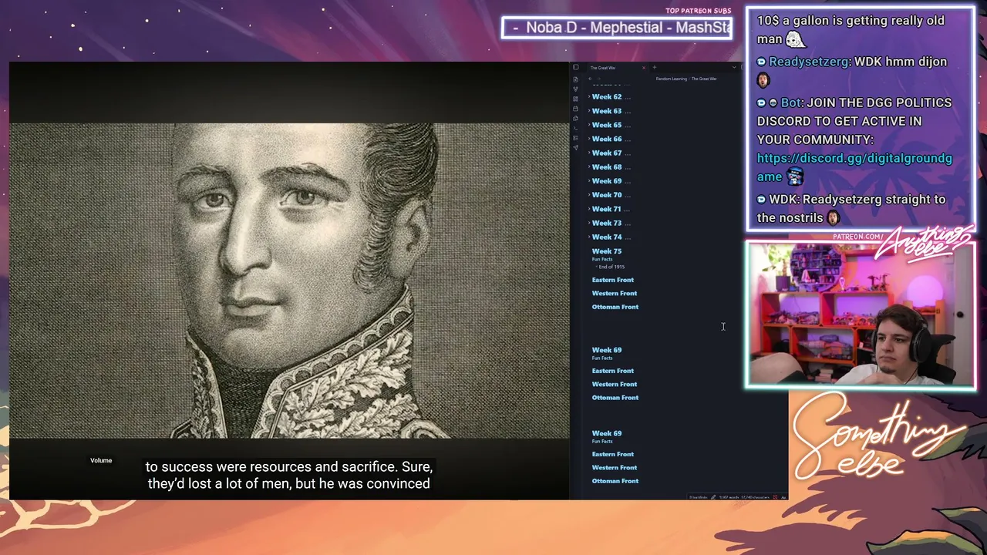
Task: Click Ottoman Front heading under Week 75
Action: click(615, 307)
